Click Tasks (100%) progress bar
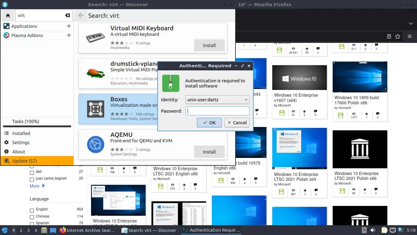This screenshot has height=235, width=417. pos(37,126)
